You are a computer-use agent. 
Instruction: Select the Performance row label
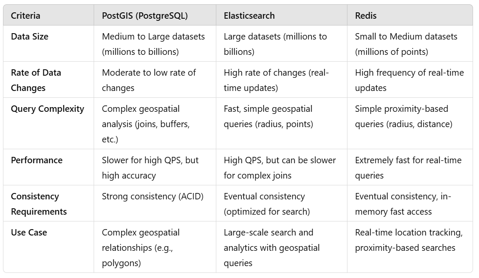pos(37,160)
